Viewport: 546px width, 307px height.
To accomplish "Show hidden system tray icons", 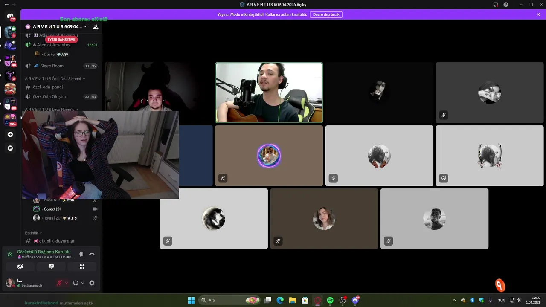I will click(454, 300).
